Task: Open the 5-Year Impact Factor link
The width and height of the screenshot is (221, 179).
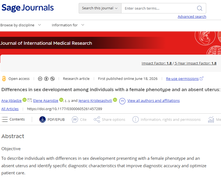Action: 195,63
